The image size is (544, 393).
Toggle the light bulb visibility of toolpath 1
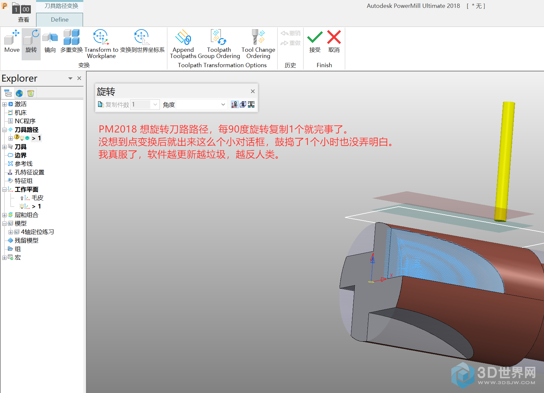click(x=22, y=138)
